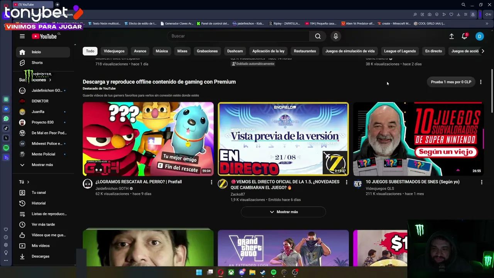Open Jaidefinichon GOTH channel link under video
Screen dimensions: 494x278
112,188
